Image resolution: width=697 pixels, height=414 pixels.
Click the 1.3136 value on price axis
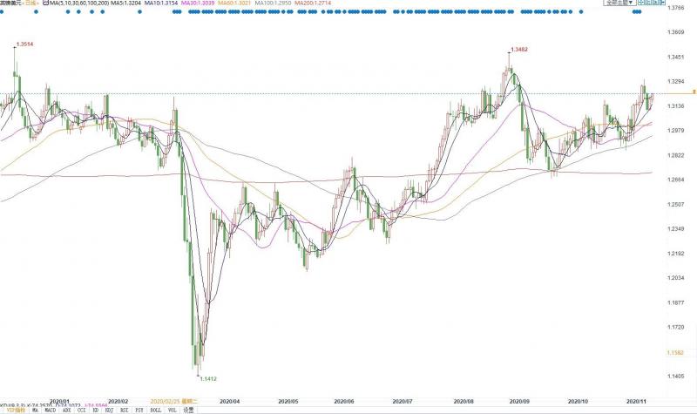pos(675,106)
